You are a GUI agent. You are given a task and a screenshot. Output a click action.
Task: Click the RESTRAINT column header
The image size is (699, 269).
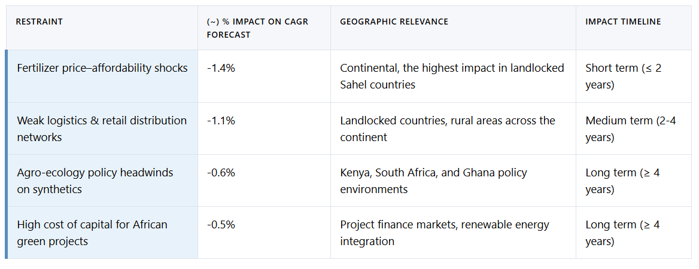tap(39, 22)
